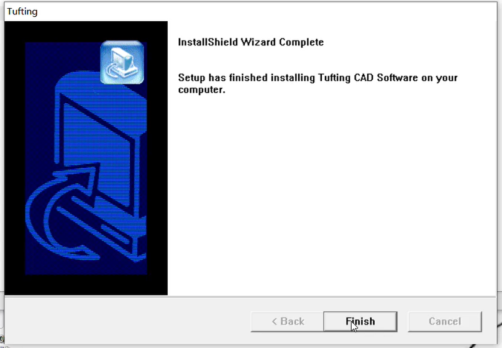The height and width of the screenshot is (348, 502).
Task: Click the gap between Finish and Cancel
Action: pos(403,321)
